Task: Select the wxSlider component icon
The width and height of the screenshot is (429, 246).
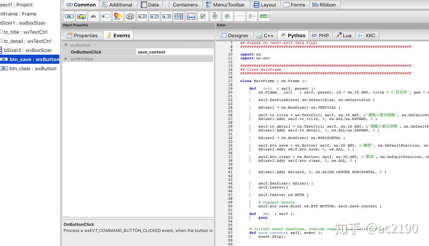Action: coord(252,16)
